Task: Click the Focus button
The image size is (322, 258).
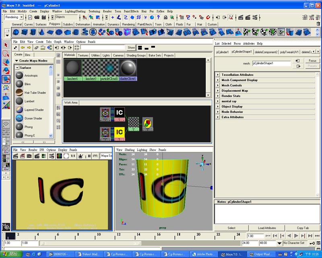Action: [312, 61]
